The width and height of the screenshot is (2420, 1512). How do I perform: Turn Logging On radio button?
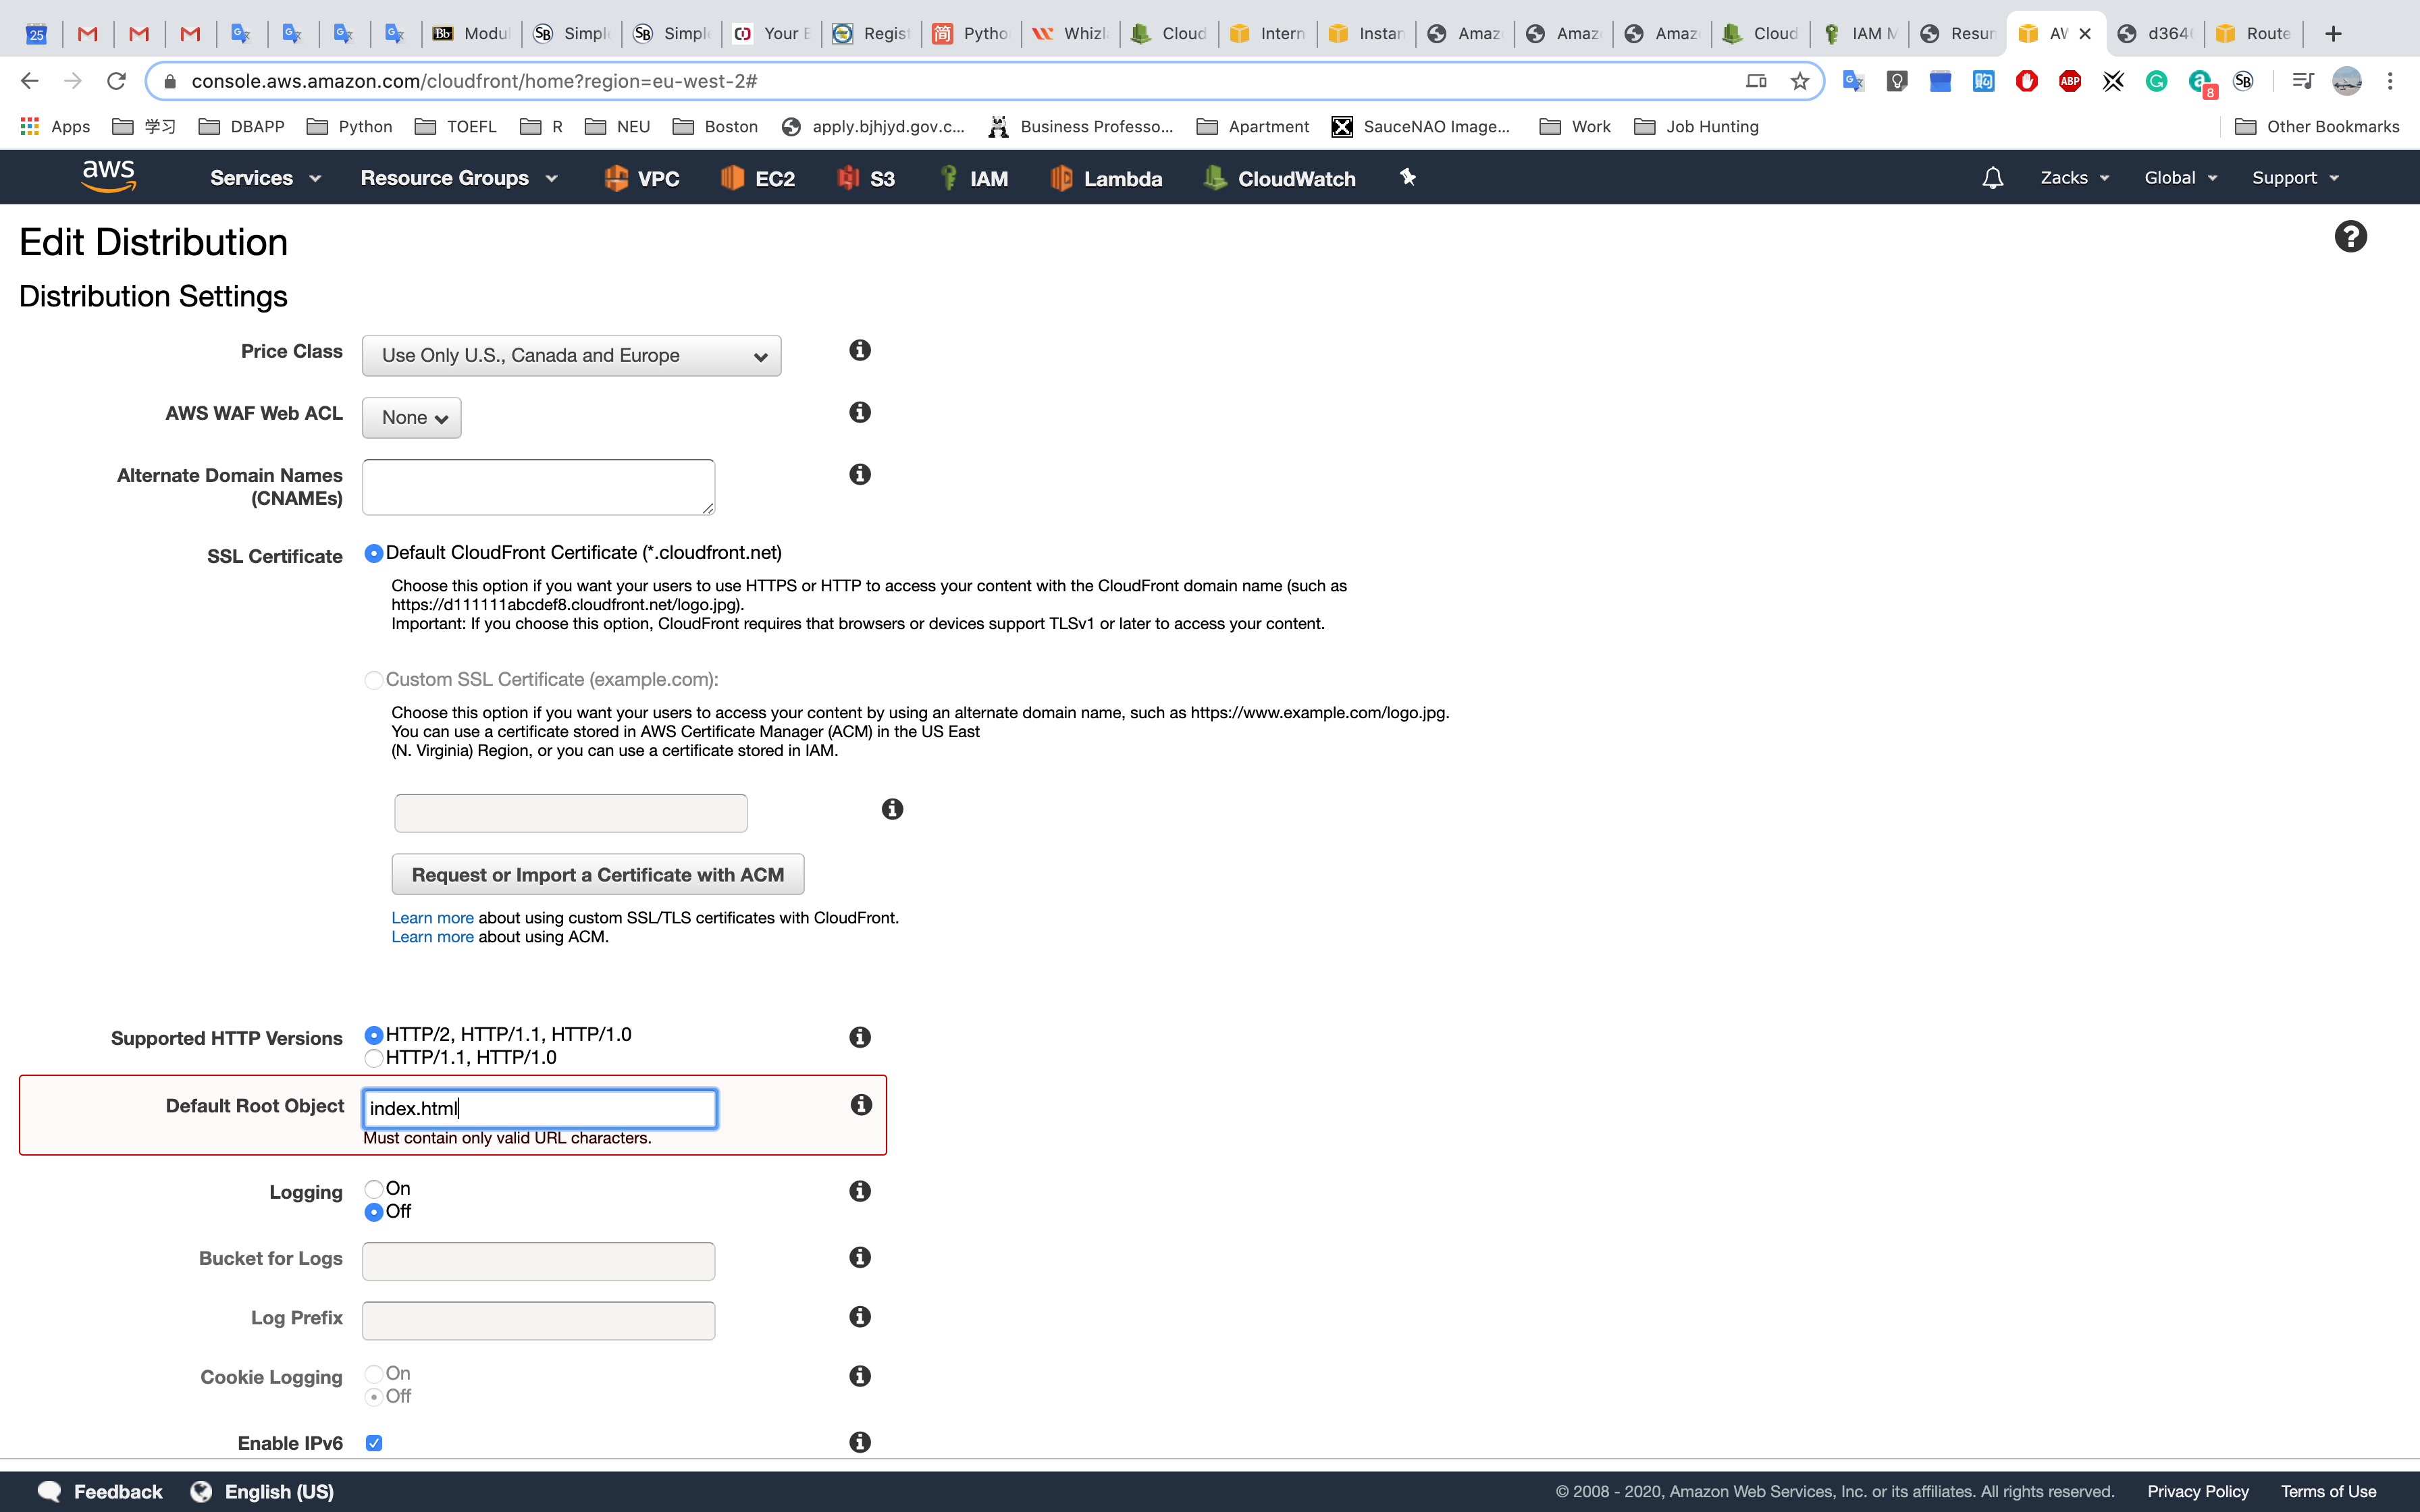pos(374,1189)
